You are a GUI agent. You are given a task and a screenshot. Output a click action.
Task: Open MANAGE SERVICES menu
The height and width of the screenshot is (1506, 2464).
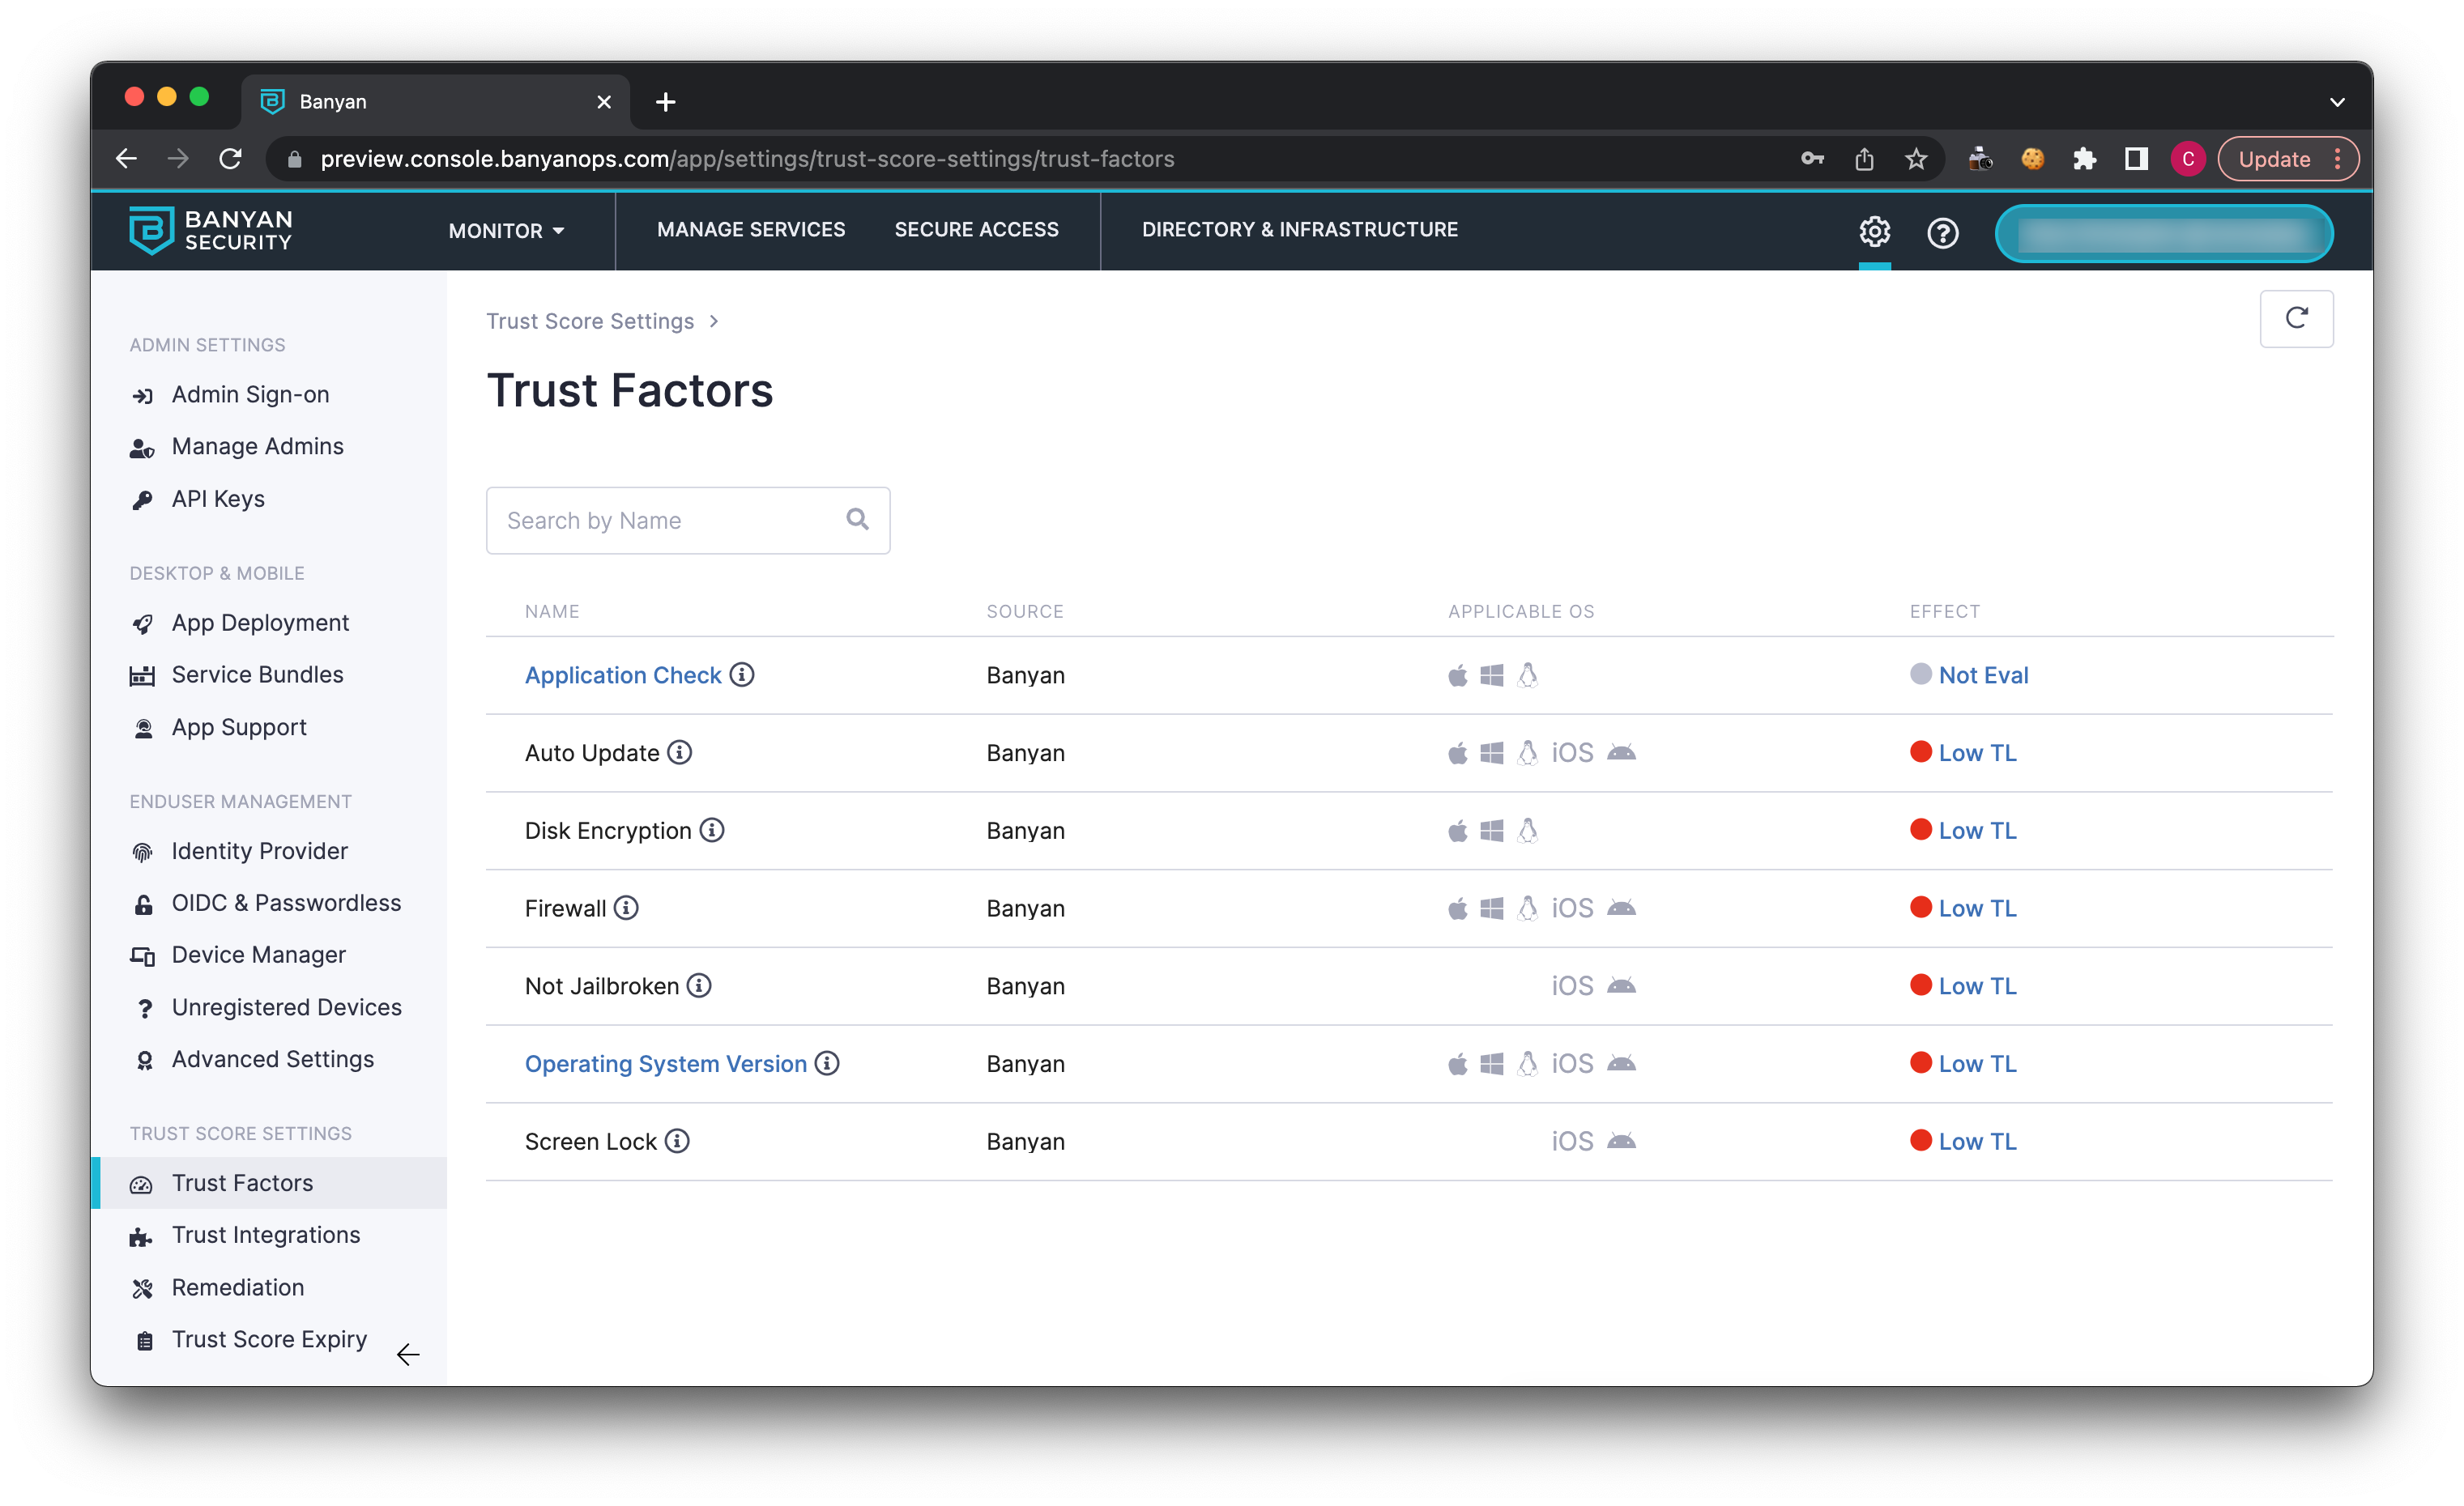[x=750, y=230]
